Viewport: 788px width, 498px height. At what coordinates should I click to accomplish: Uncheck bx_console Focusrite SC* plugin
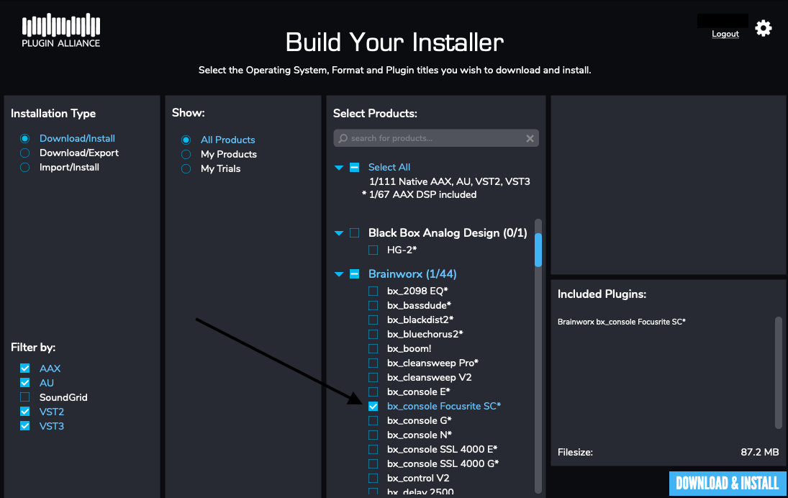[x=373, y=406]
